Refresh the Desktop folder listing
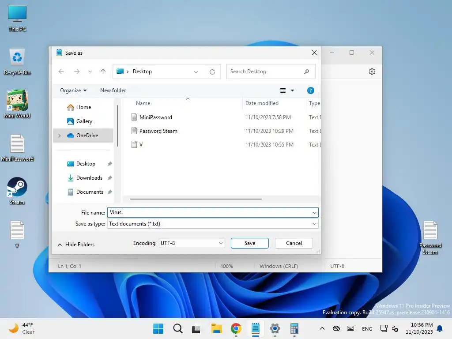The height and width of the screenshot is (339, 452). [x=212, y=72]
